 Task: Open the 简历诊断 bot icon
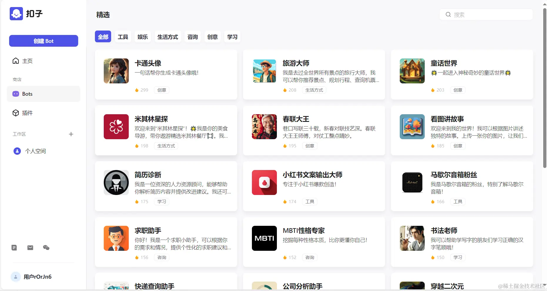[116, 182]
